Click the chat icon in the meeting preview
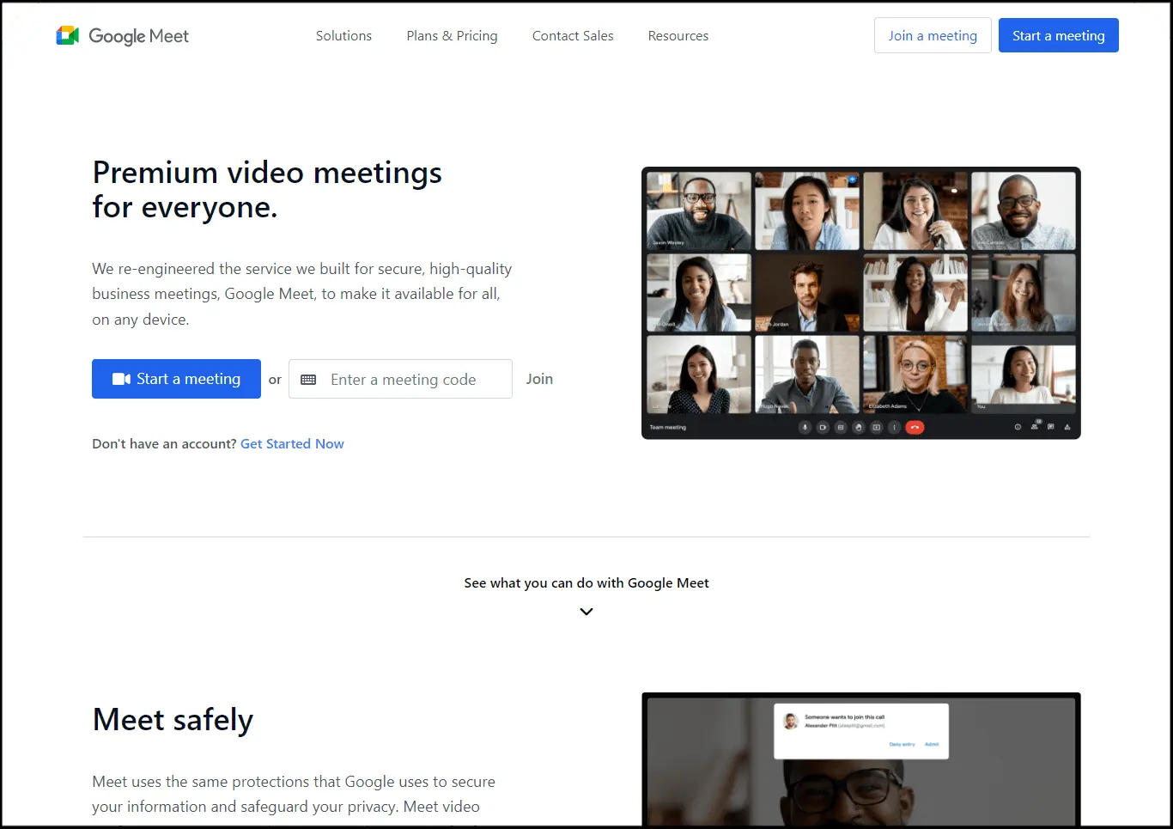Viewport: 1173px width, 829px height. click(x=1050, y=427)
